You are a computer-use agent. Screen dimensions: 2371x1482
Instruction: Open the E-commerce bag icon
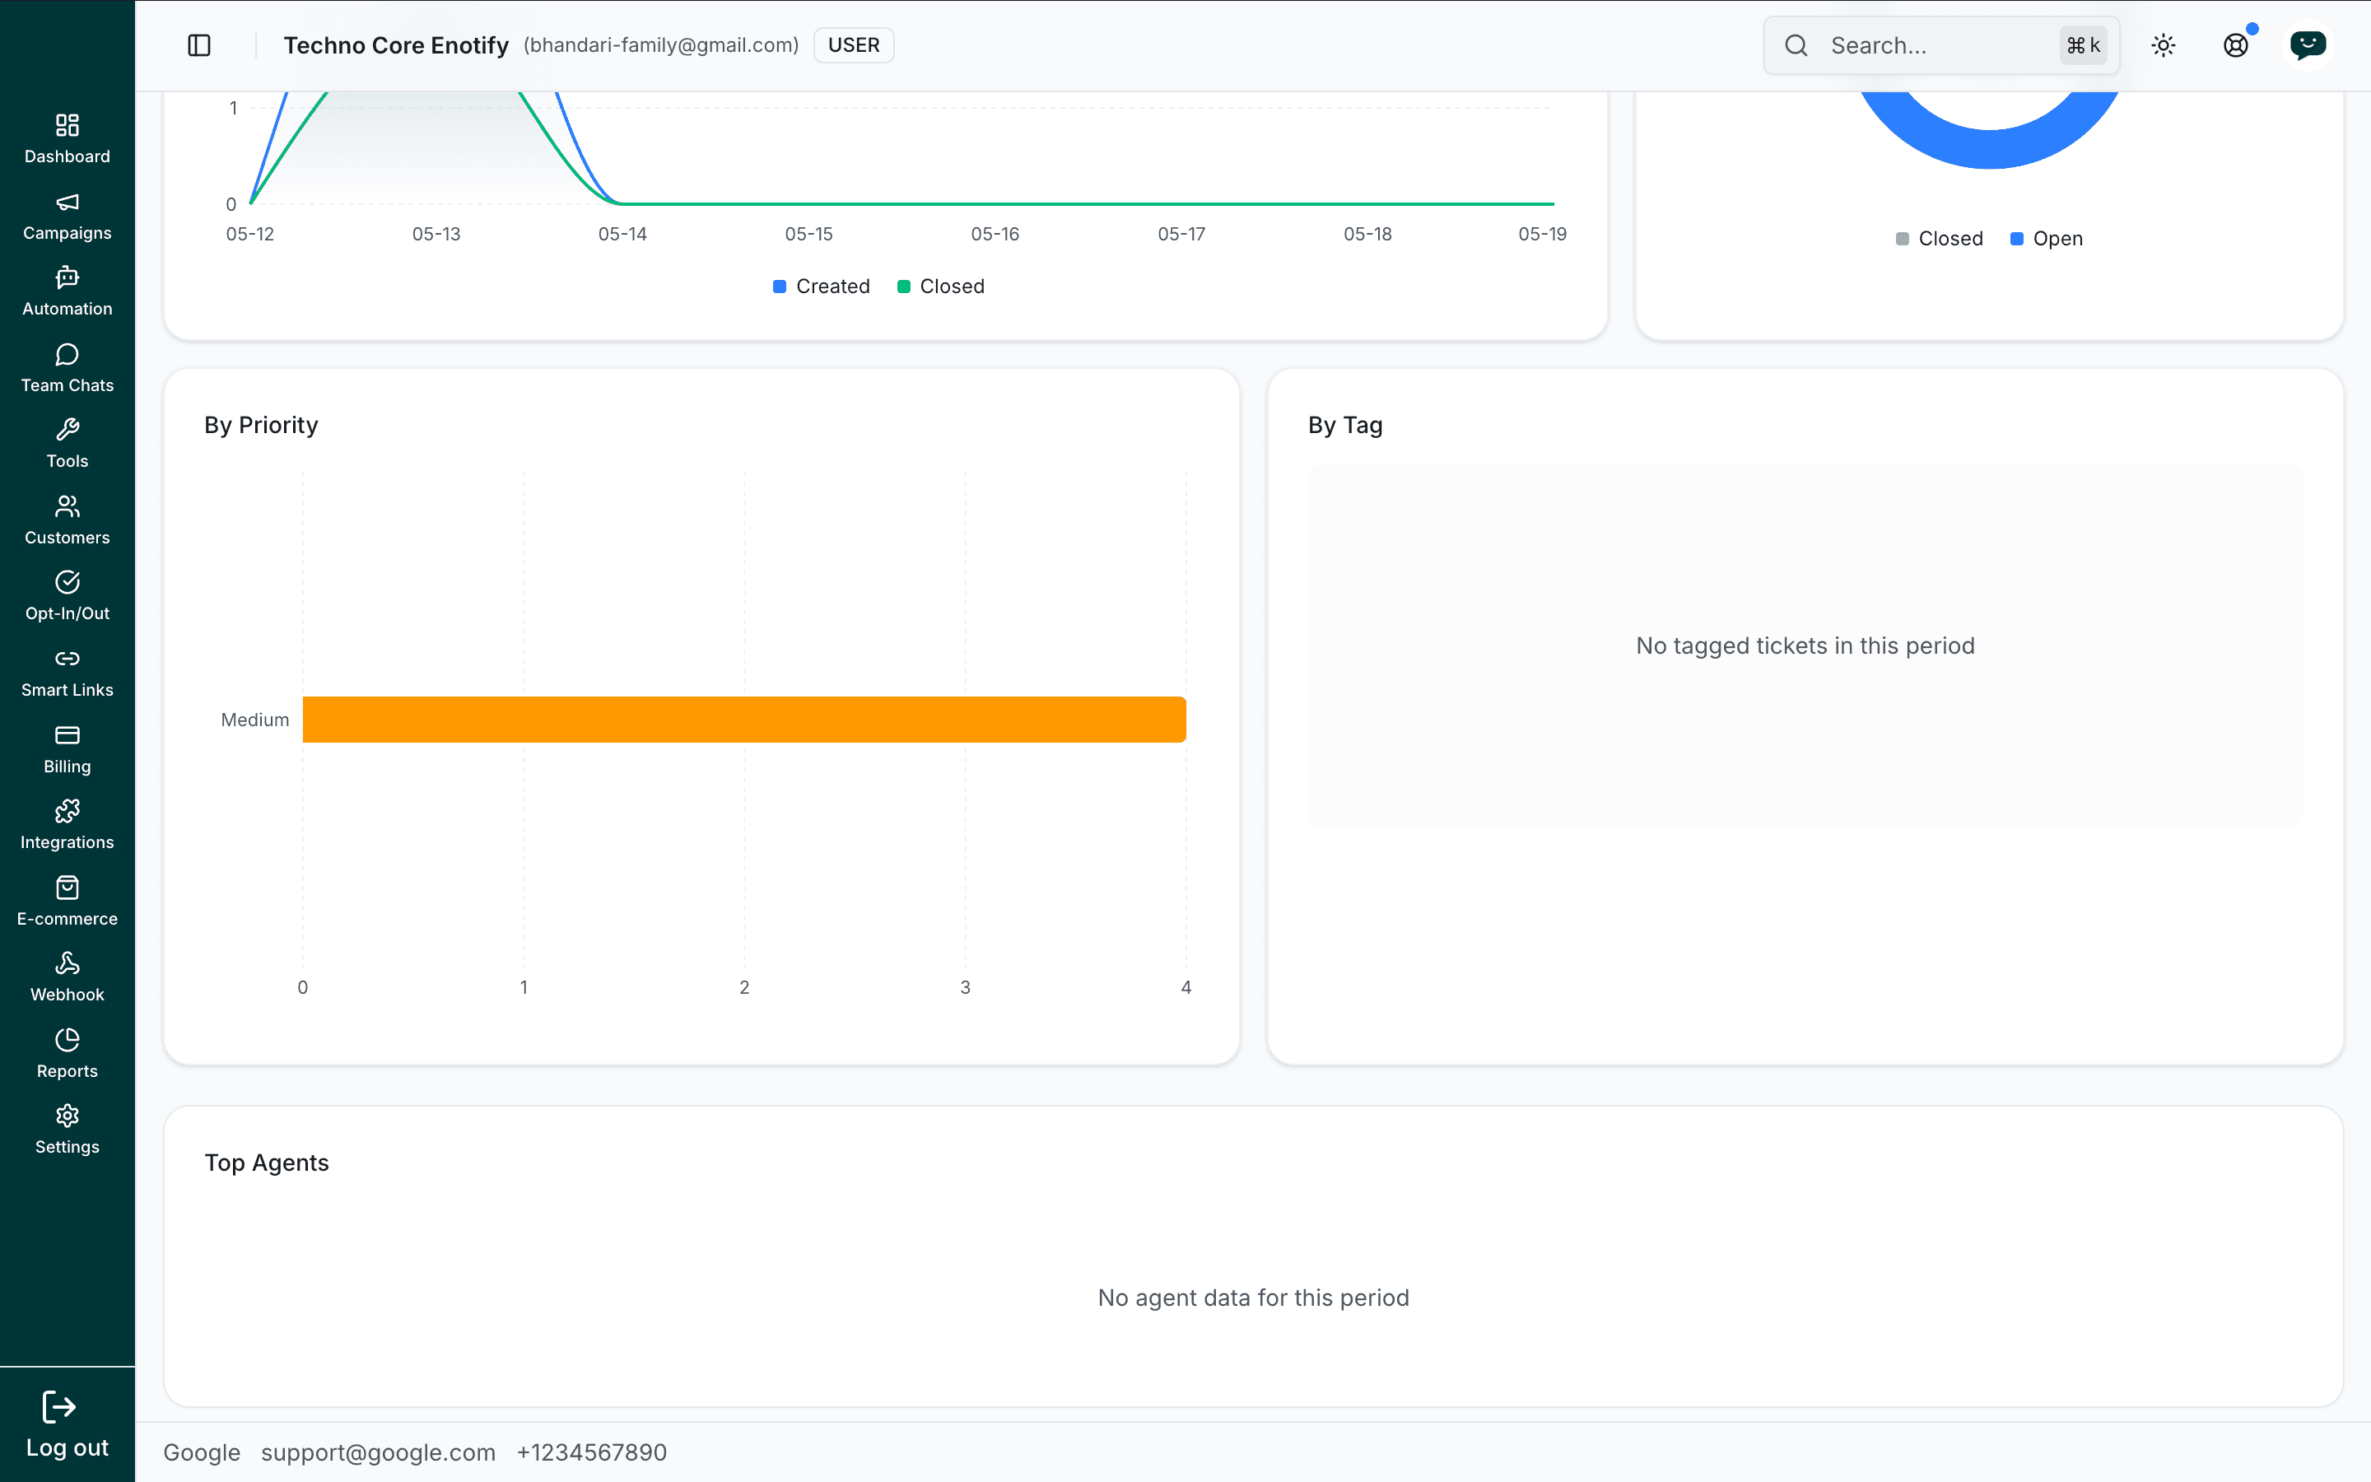[67, 887]
